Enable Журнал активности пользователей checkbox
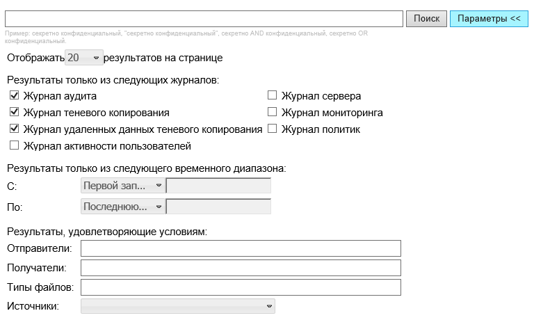 (x=15, y=145)
